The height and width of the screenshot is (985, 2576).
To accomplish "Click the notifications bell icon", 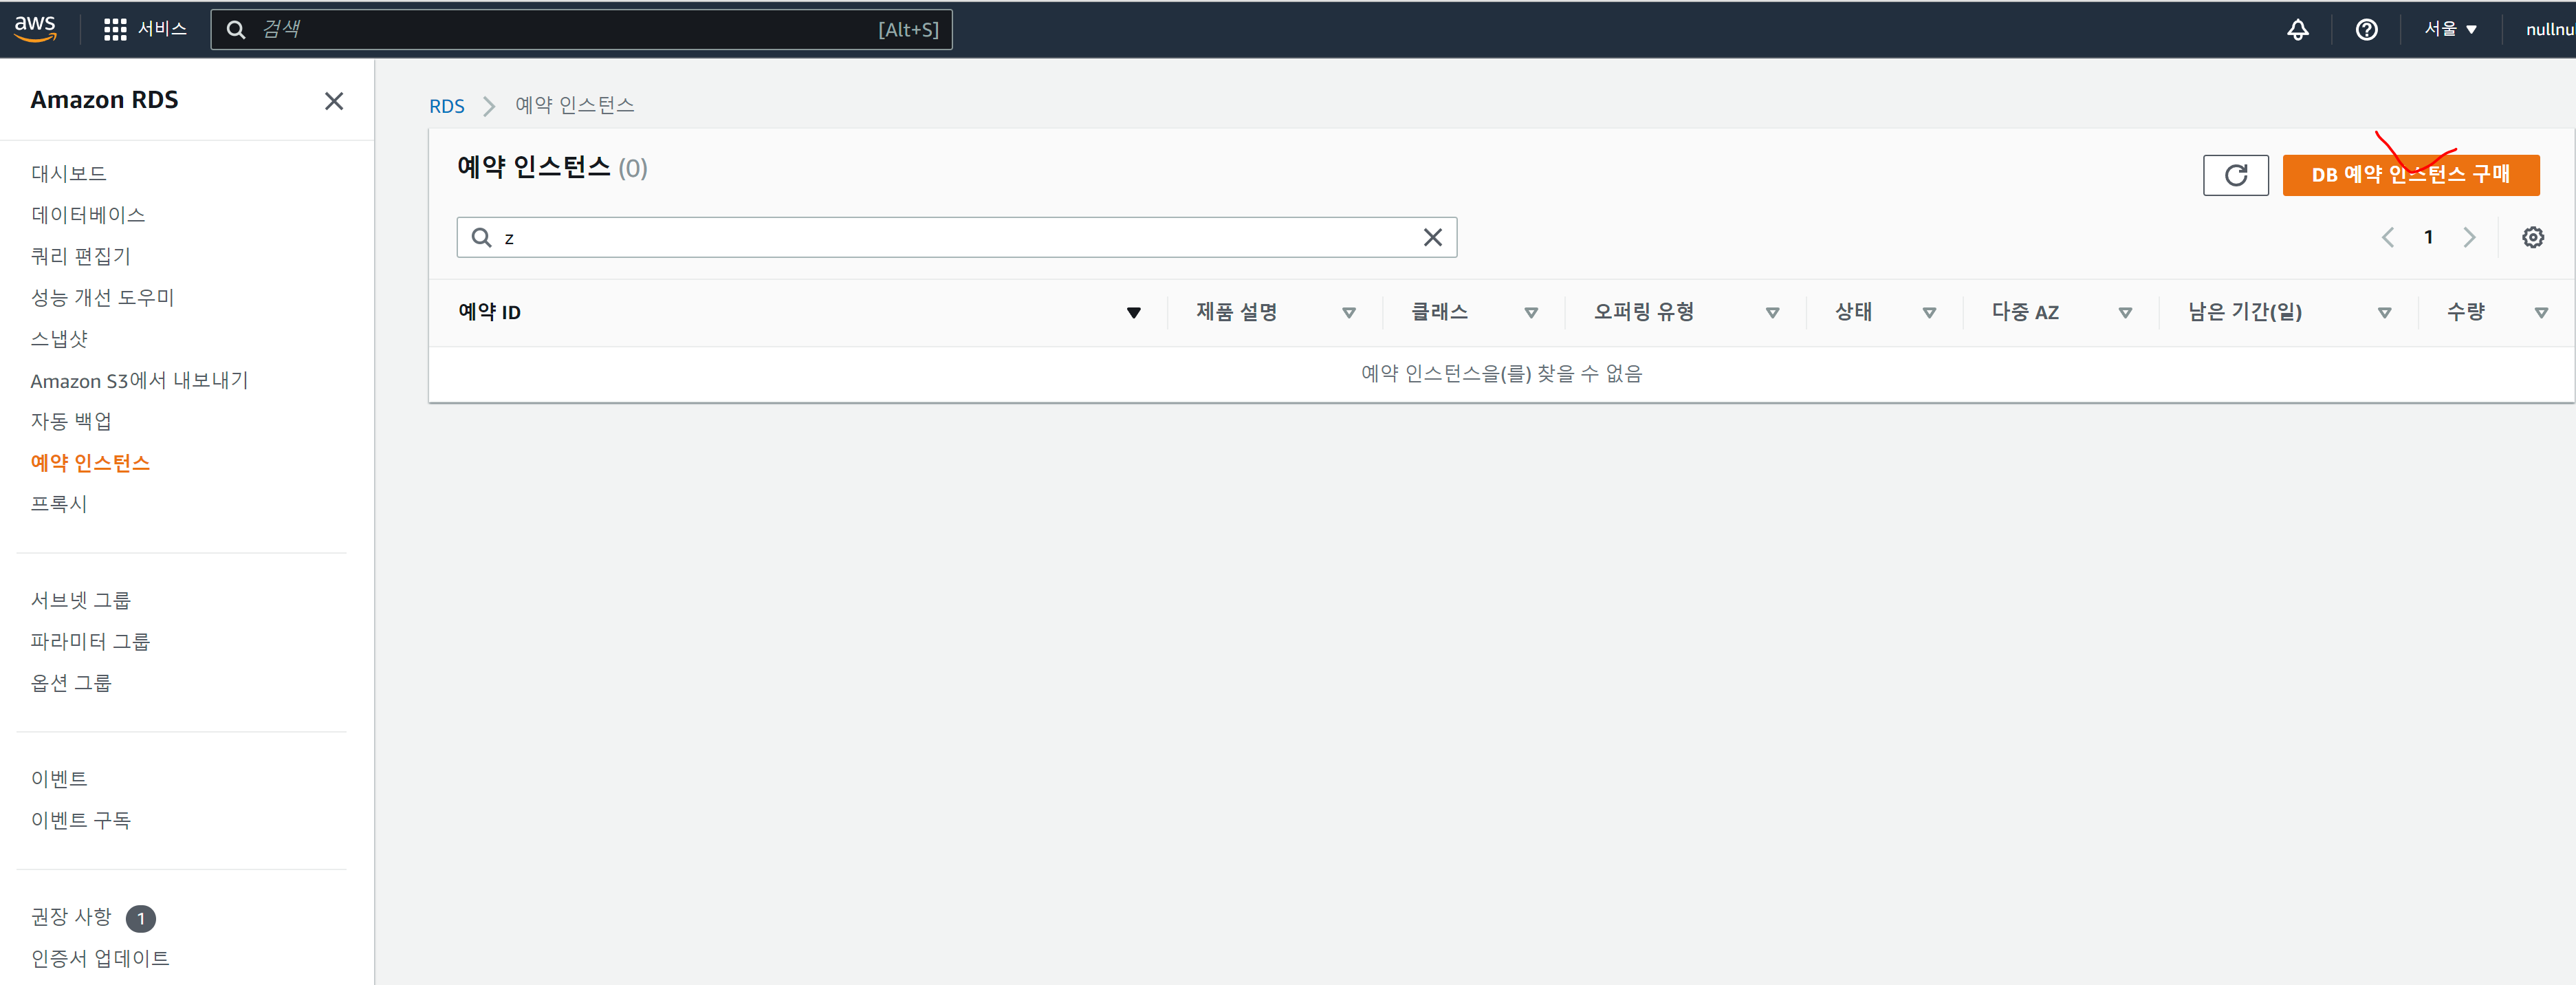I will (x=2297, y=29).
